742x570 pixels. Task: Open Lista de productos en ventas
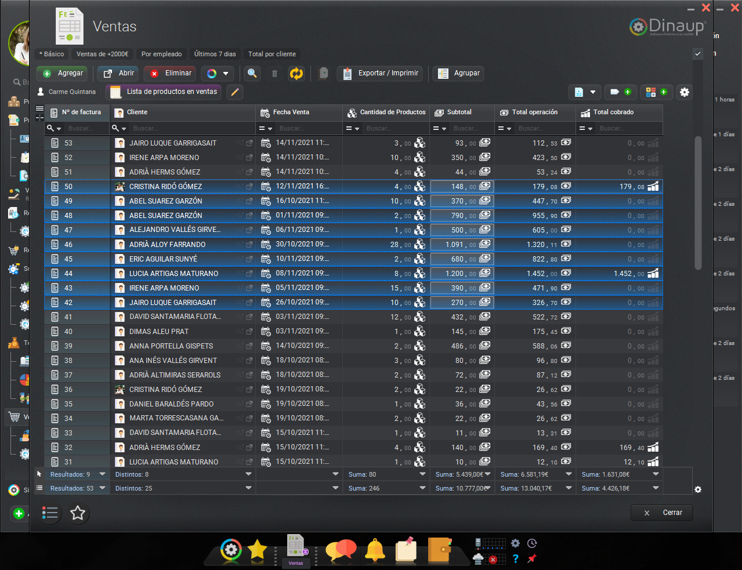coord(164,92)
